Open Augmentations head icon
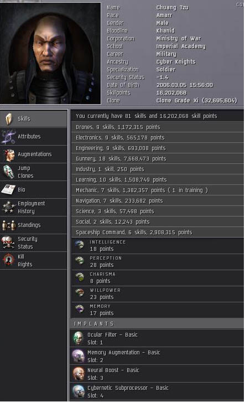Viewport: 245px width, 402px height. click(x=9, y=155)
